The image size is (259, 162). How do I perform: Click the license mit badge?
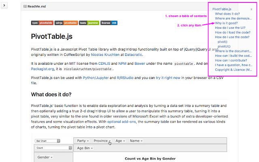(x=109, y=23)
